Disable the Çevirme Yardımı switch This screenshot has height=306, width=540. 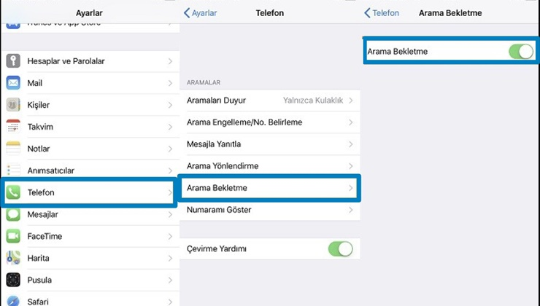(340, 249)
